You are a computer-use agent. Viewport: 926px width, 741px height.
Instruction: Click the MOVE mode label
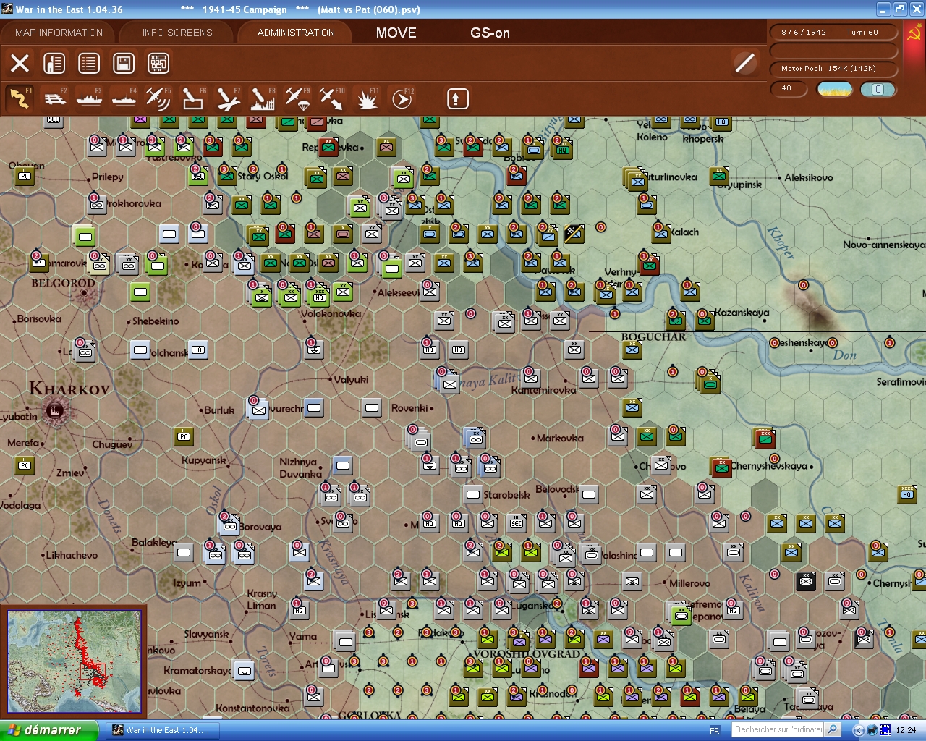pos(396,33)
